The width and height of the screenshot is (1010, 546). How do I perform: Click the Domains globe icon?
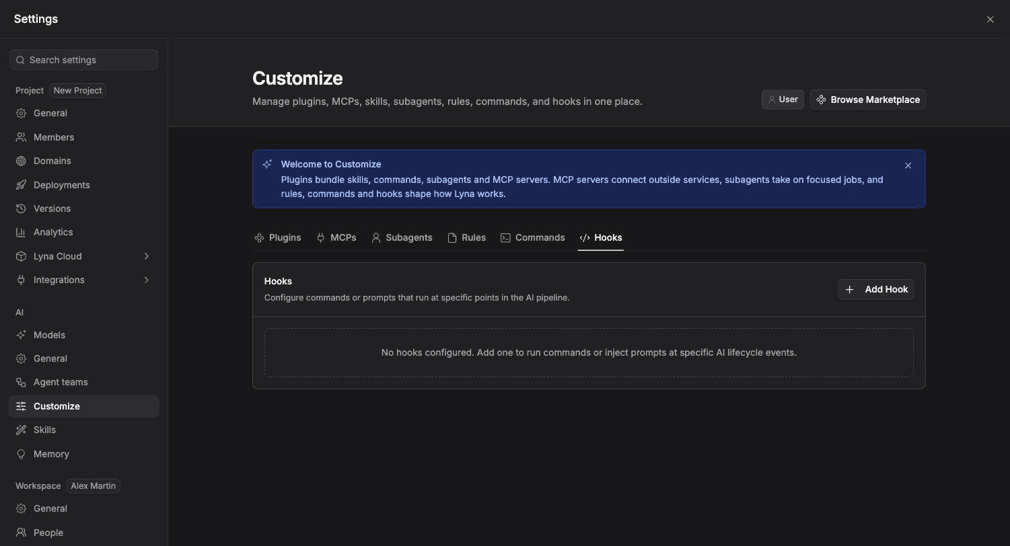pos(21,161)
